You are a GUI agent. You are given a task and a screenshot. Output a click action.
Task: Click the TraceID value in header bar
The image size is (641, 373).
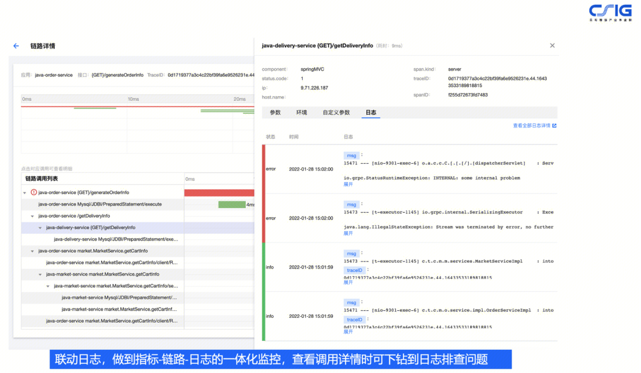211,75
